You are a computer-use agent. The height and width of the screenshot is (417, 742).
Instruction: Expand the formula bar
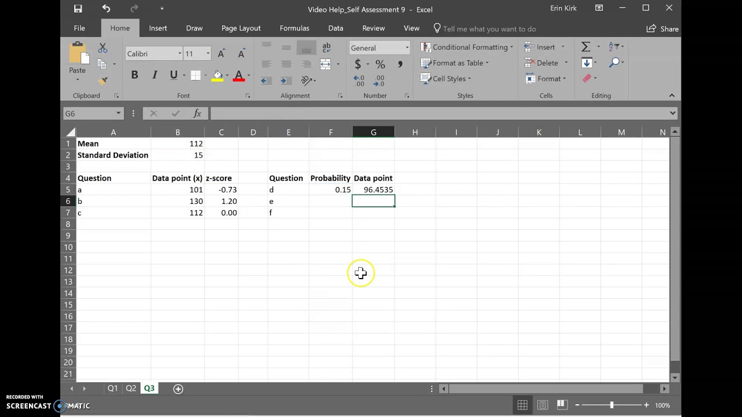(x=672, y=114)
